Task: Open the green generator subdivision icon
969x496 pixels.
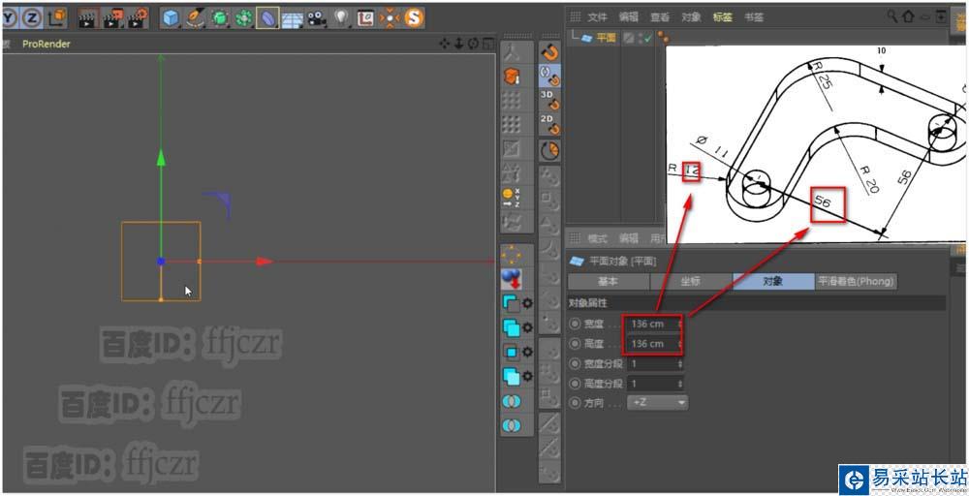Action: pos(220,18)
